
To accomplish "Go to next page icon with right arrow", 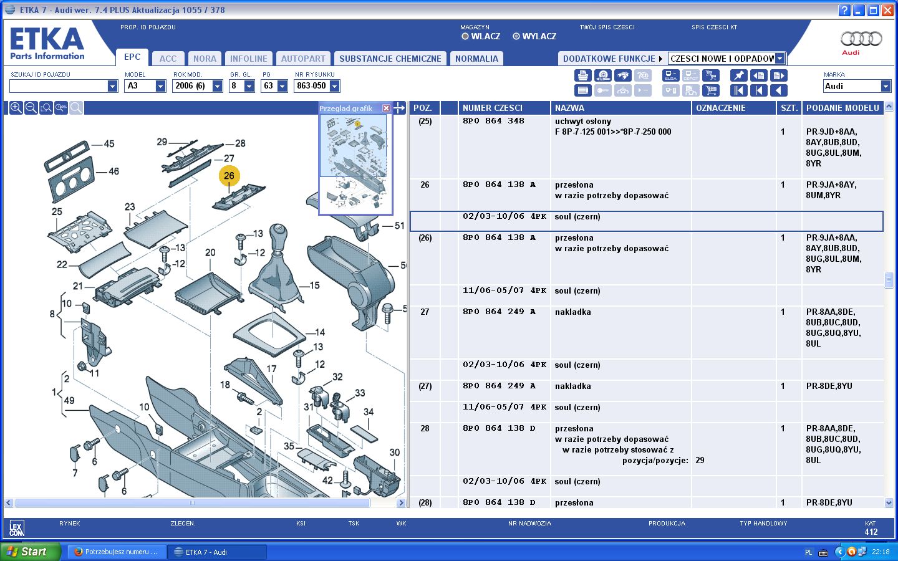I will pos(778,75).
